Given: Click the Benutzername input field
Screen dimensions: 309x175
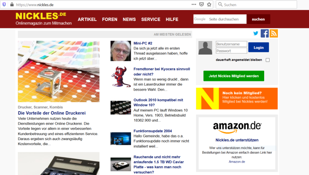Looking at the screenshot, I should click(231, 44).
